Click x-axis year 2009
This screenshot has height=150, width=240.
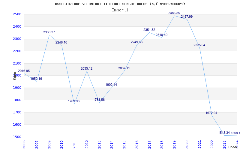49,144
